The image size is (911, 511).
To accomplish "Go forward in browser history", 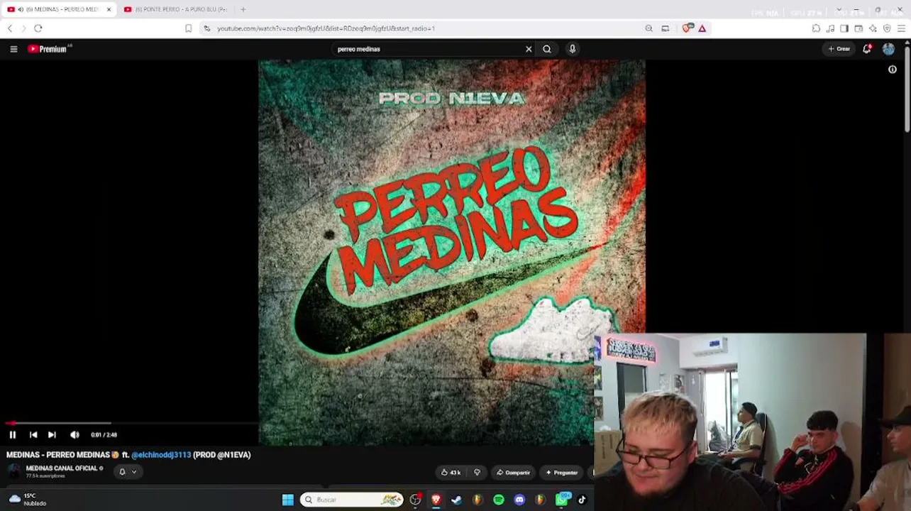I will [23, 28].
